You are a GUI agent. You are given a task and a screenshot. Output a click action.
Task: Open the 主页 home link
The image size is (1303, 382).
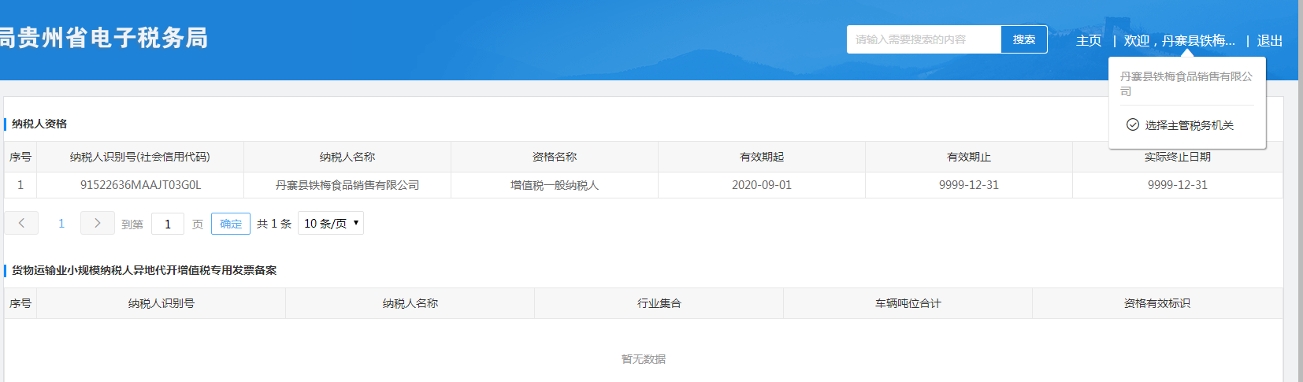(x=1088, y=41)
